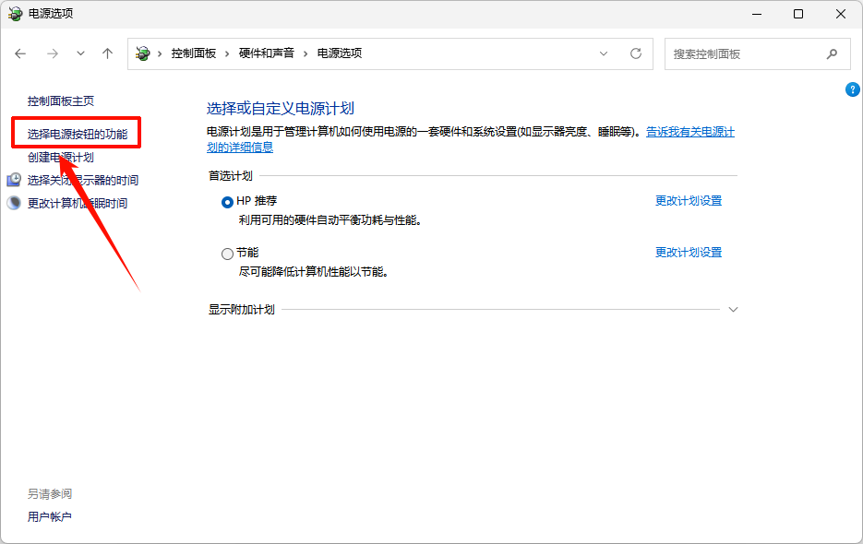
Task: Click 硬件和声音 in the breadcrumb path
Action: [266, 53]
